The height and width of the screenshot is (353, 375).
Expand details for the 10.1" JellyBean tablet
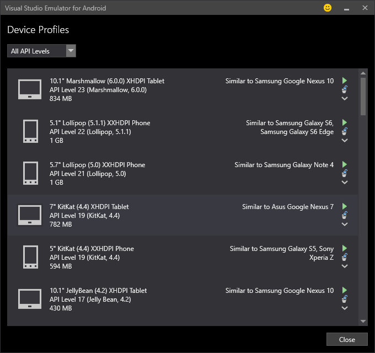[345, 308]
